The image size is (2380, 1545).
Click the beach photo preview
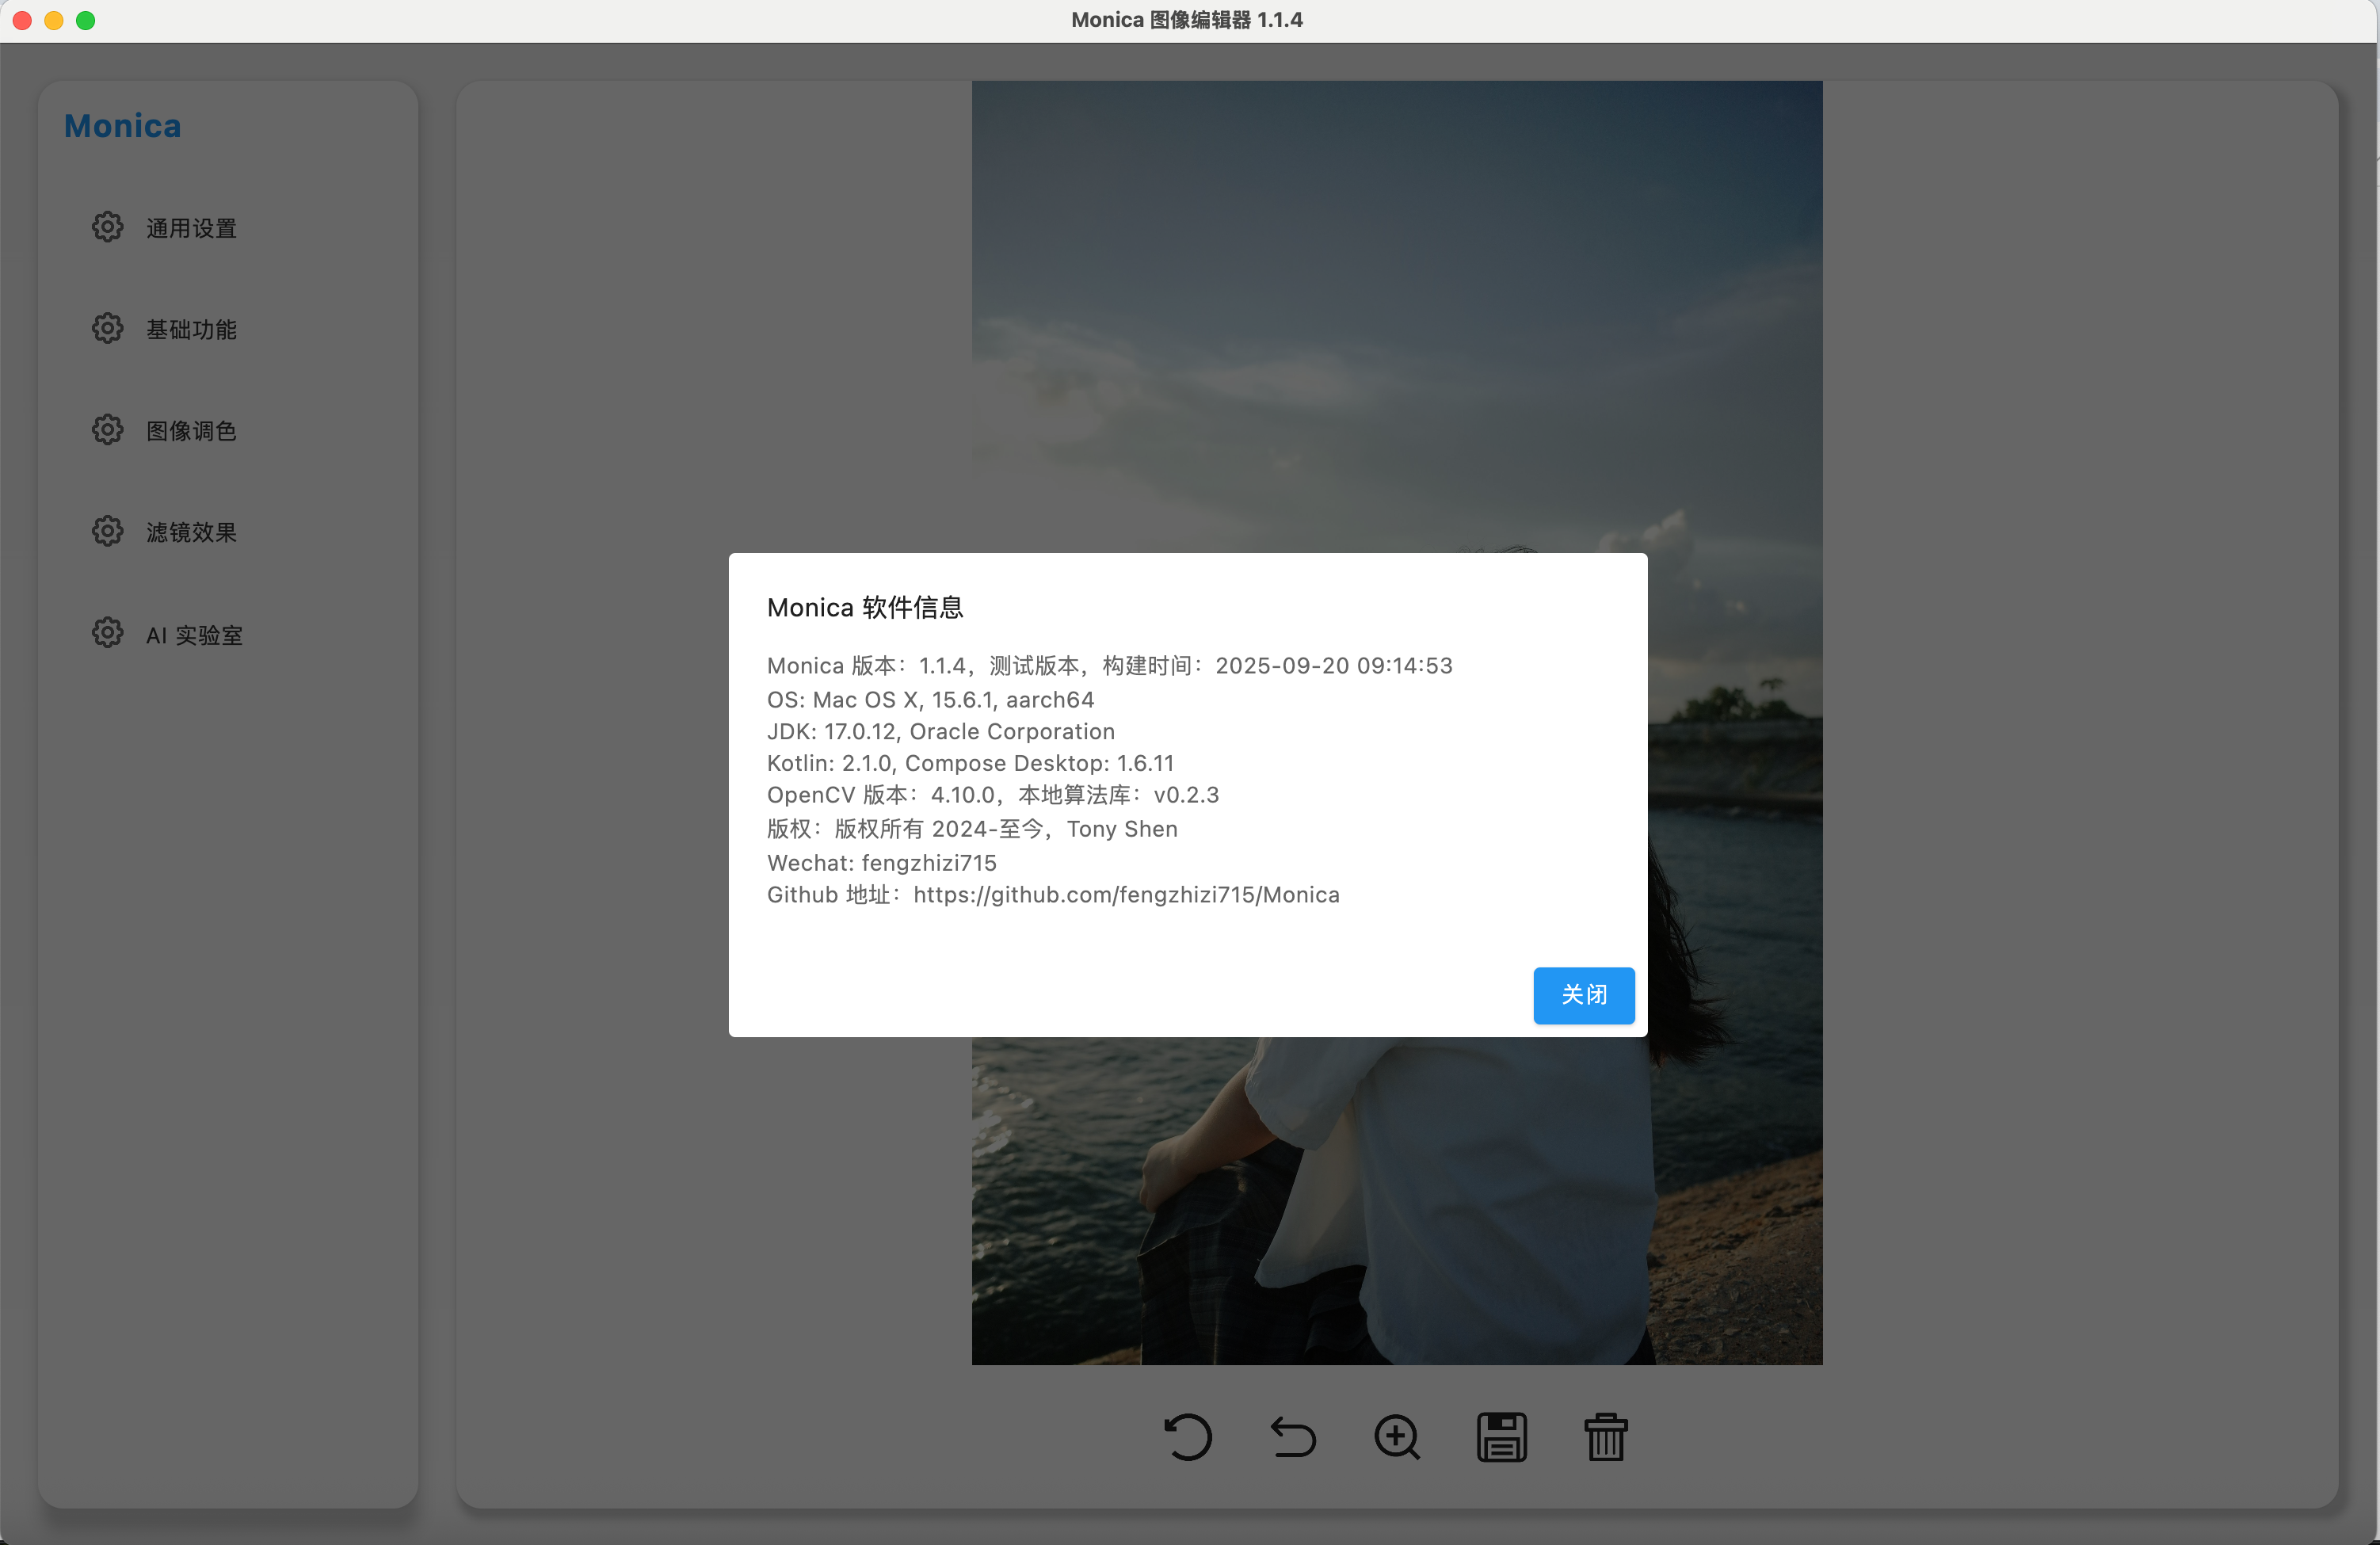[1396, 300]
